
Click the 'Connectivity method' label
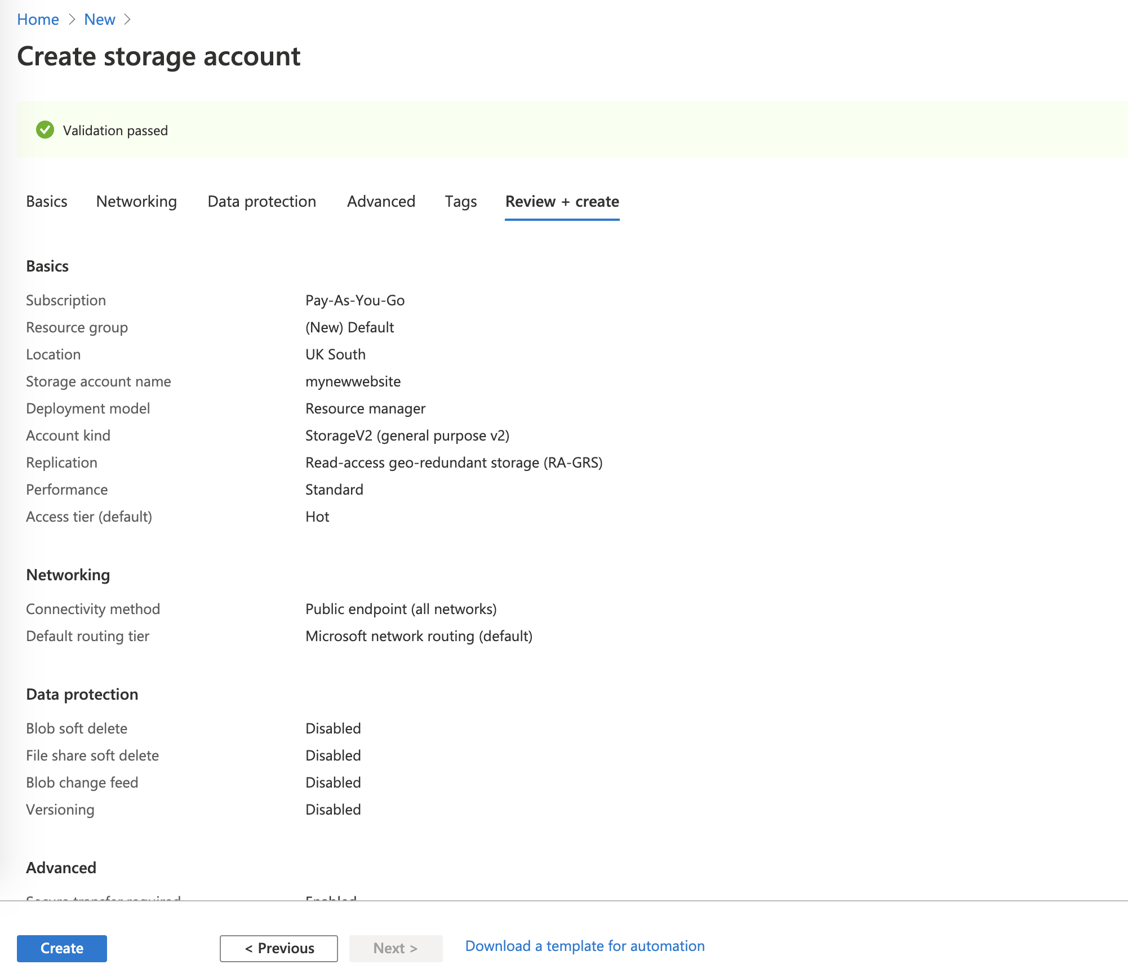(93, 609)
